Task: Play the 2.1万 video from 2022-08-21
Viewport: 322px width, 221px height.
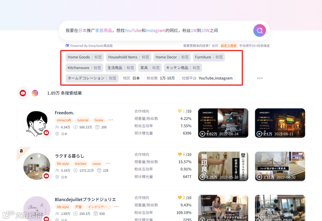Action: [x=280, y=123]
